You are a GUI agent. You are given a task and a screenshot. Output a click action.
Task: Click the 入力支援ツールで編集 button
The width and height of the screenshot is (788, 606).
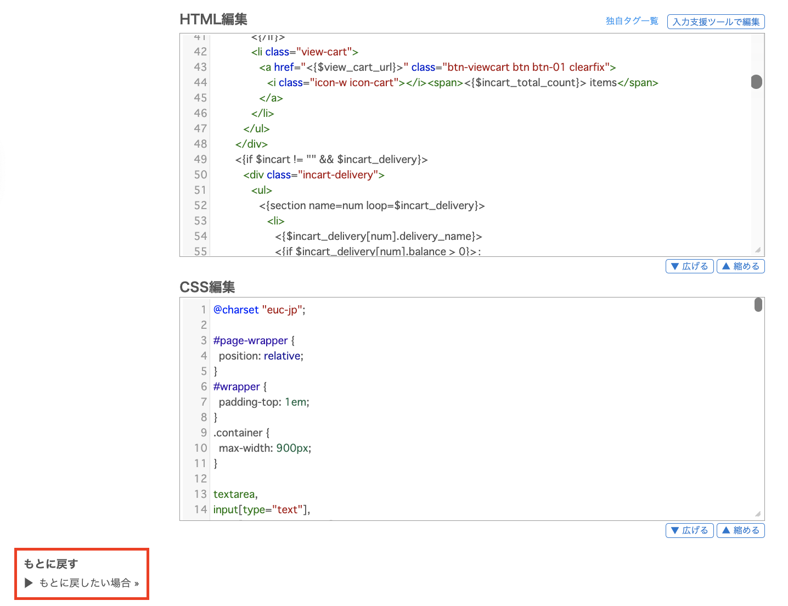(x=716, y=21)
